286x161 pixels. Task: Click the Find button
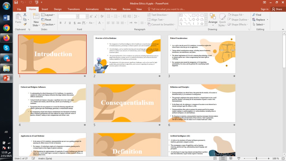pyautogui.click(x=257, y=15)
